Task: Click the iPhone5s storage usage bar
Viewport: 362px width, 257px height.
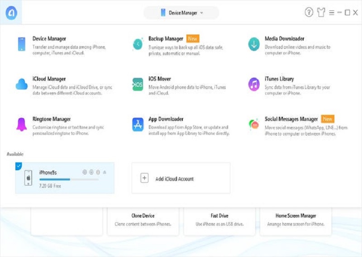Action: click(69, 180)
